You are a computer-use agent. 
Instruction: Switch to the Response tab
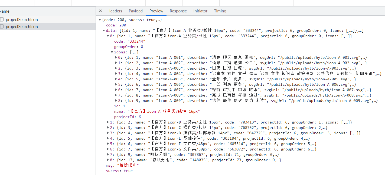tap(178, 11)
